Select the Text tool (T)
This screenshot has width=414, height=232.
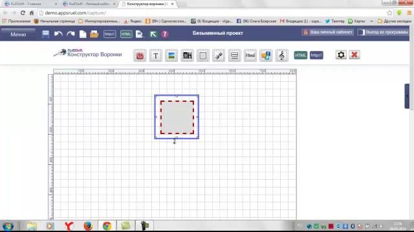156,55
